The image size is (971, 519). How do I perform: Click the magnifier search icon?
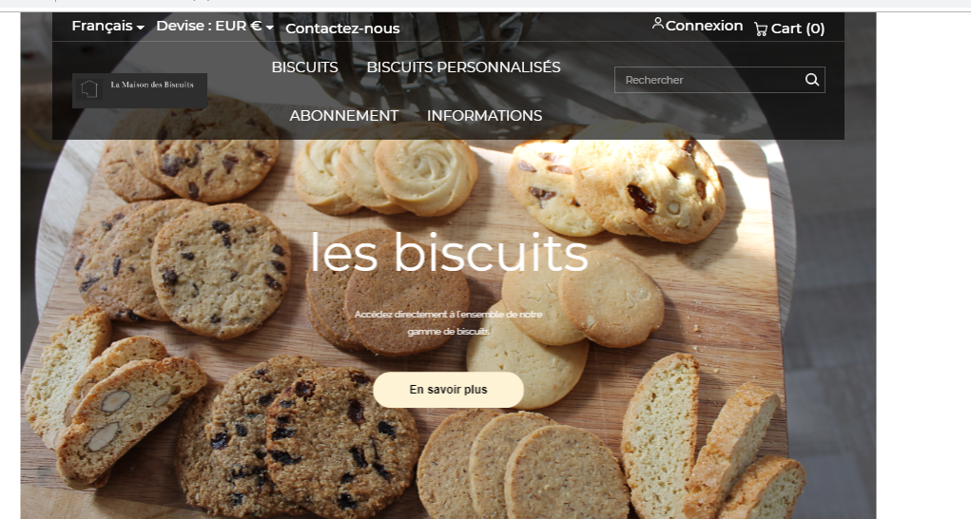812,80
